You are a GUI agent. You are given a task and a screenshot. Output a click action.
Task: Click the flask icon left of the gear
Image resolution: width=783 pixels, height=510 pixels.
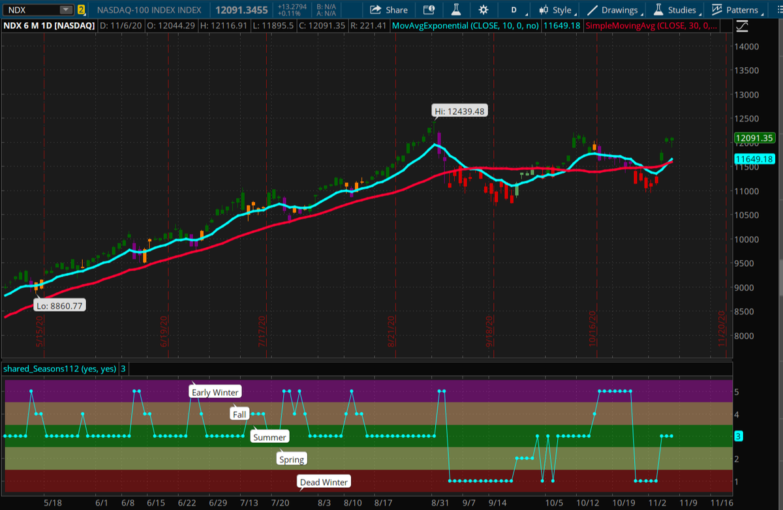[x=456, y=10]
